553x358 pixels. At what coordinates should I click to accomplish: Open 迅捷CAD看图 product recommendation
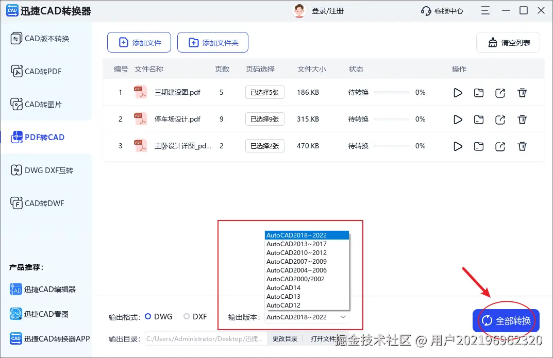pos(39,314)
